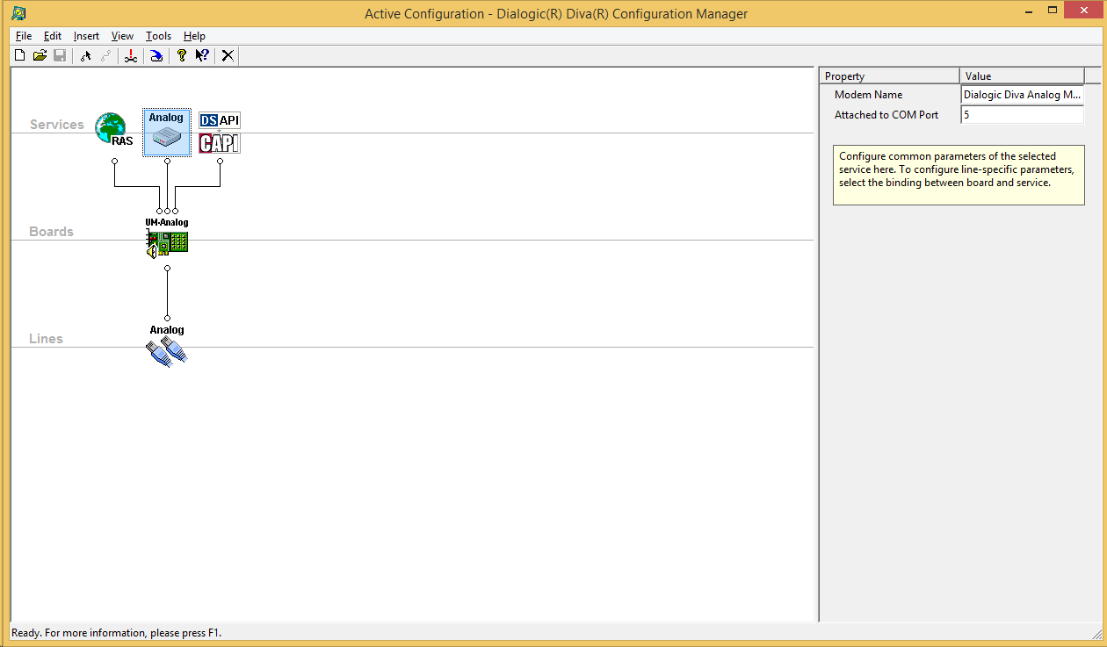Click the blue arrow activate icon
1107x647 pixels.
pyautogui.click(x=156, y=56)
